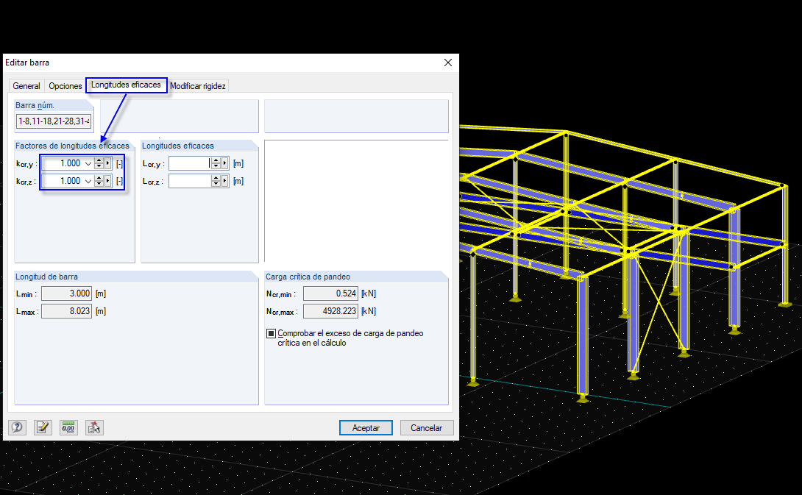Expand the kcr,z factor dropdown
802x495 pixels.
point(88,181)
